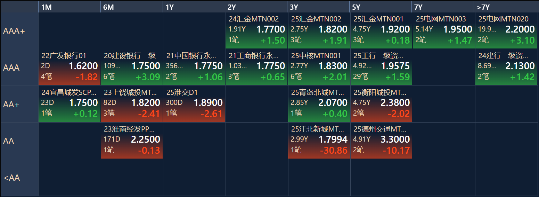The height and width of the screenshot is (197, 539).
Task: Click the 23淮南经发PP bond cell
Action: [132, 141]
